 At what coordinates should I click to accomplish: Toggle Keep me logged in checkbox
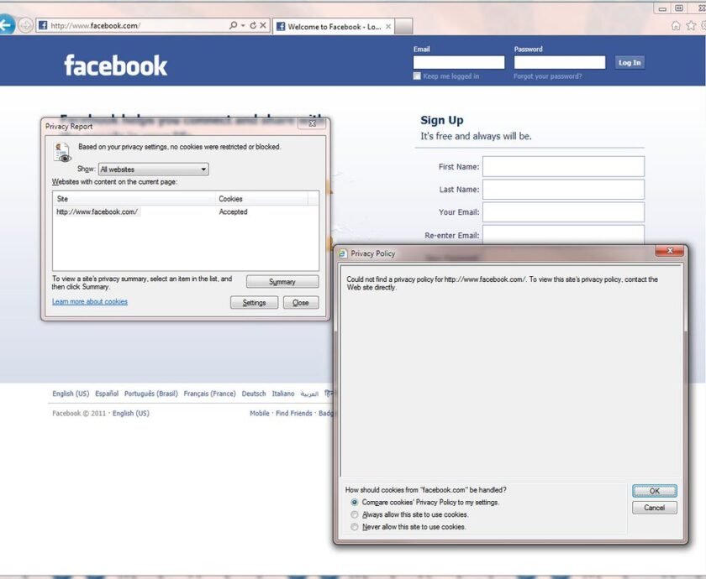(417, 76)
